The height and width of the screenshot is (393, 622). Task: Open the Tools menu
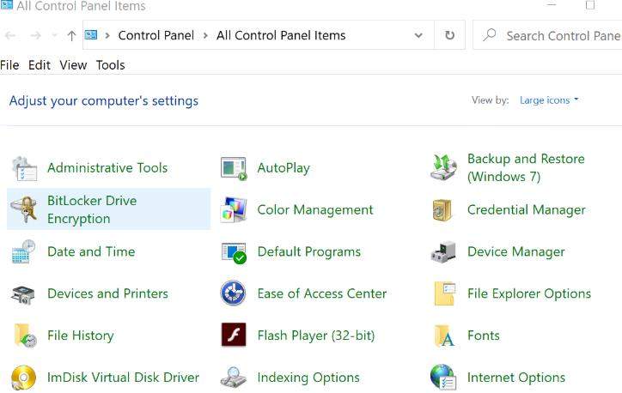pyautogui.click(x=110, y=65)
